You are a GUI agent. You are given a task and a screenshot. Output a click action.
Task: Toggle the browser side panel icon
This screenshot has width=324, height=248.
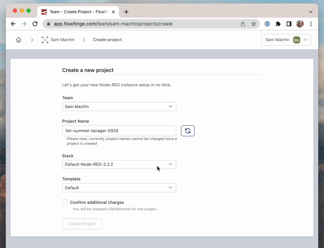(x=289, y=24)
